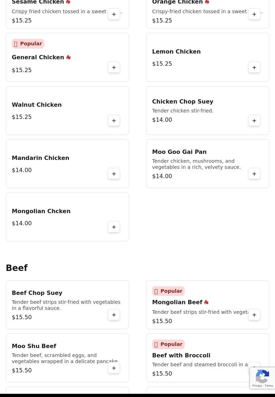Click plus icon for General Chicken
This screenshot has height=397, width=275.
(114, 67)
